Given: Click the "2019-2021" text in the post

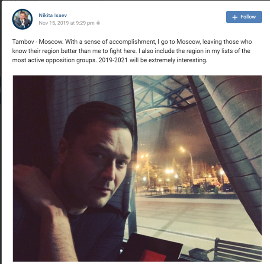Looking at the screenshot, I should click(113, 60).
